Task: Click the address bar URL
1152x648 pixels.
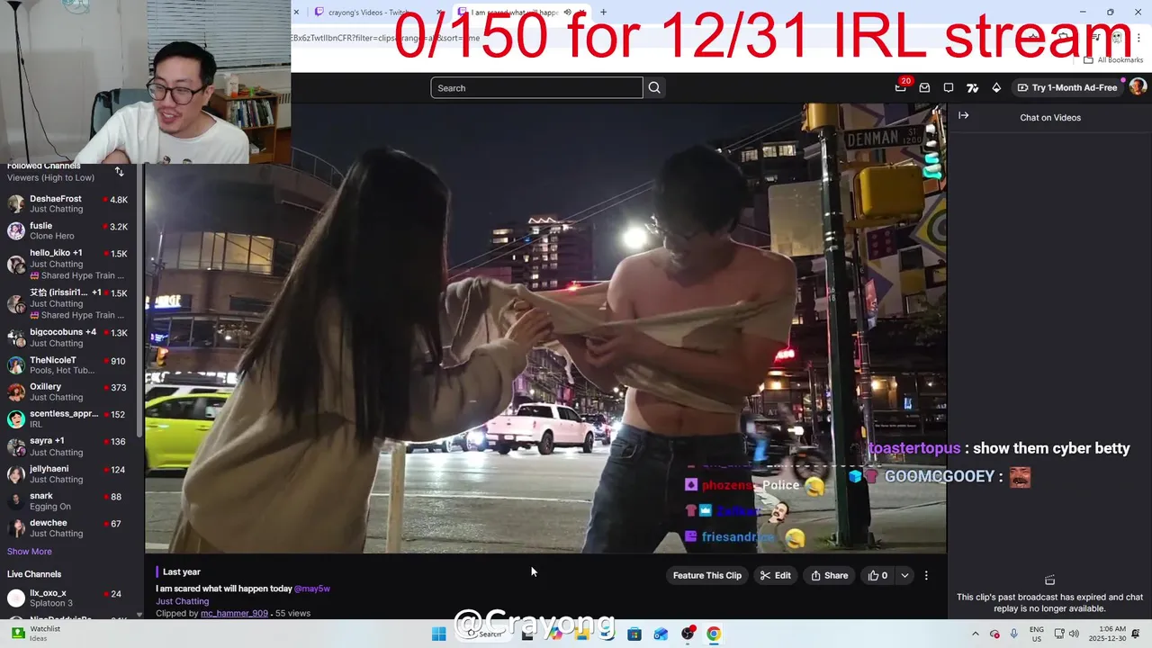Action: tap(387, 38)
